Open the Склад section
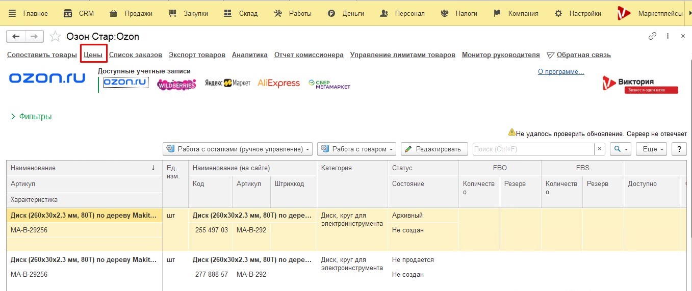 tap(241, 13)
